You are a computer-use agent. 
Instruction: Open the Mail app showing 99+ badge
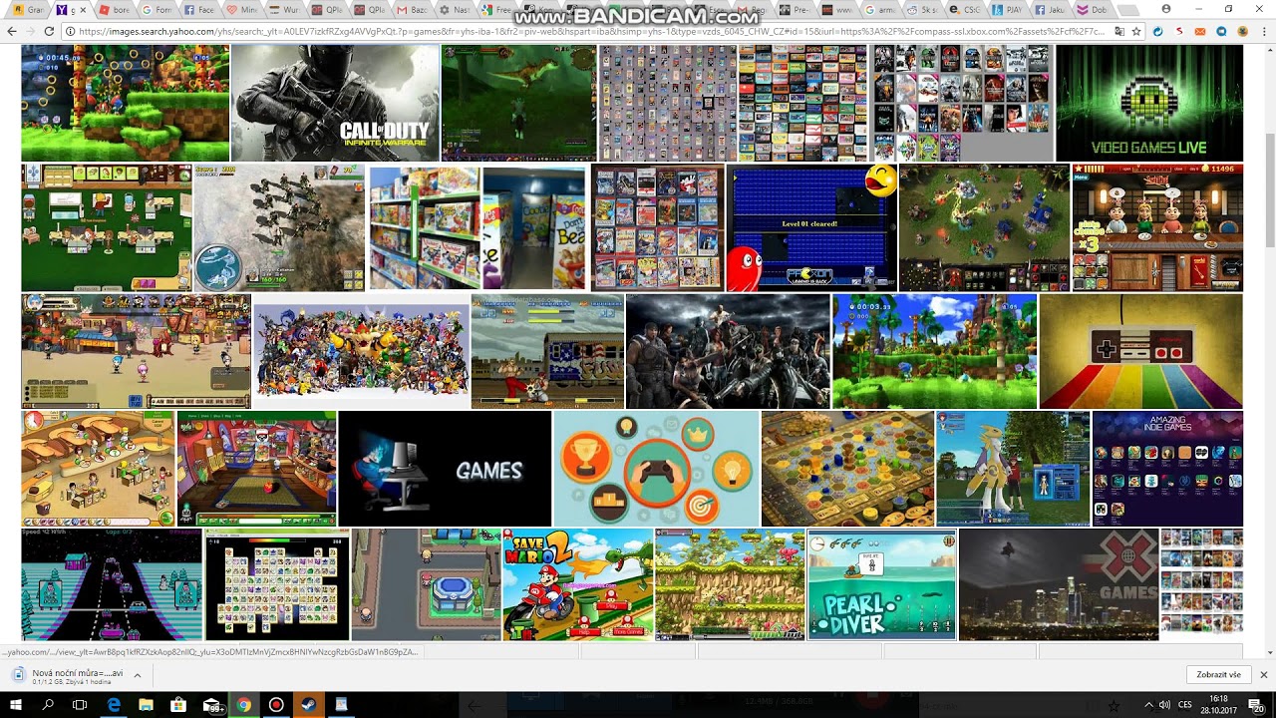pos(211,705)
